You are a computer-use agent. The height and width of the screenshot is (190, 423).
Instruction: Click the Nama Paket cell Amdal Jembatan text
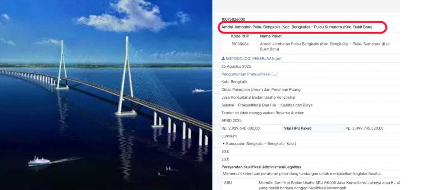[x=325, y=46]
